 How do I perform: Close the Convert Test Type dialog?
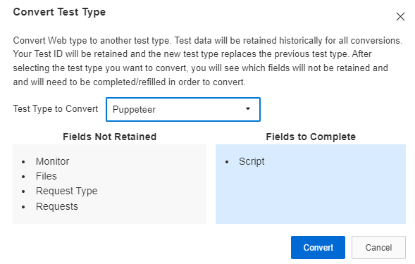tap(400, 17)
